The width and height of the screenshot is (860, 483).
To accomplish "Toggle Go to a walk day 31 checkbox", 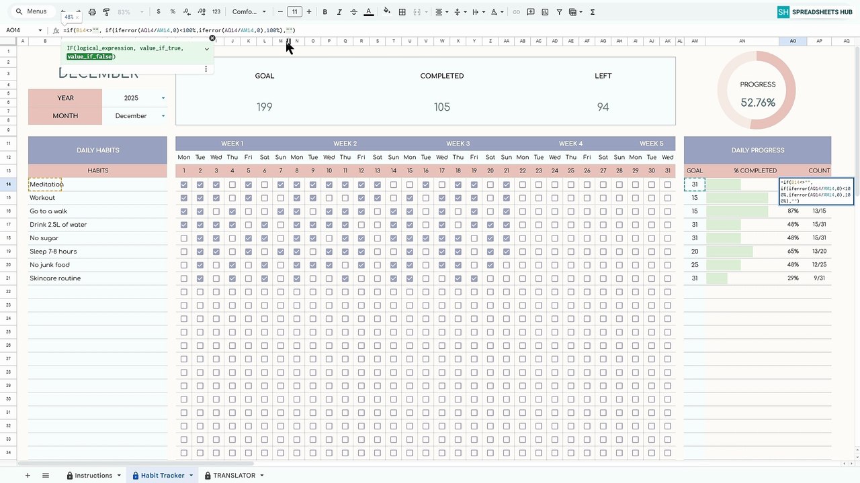I will pos(668,211).
